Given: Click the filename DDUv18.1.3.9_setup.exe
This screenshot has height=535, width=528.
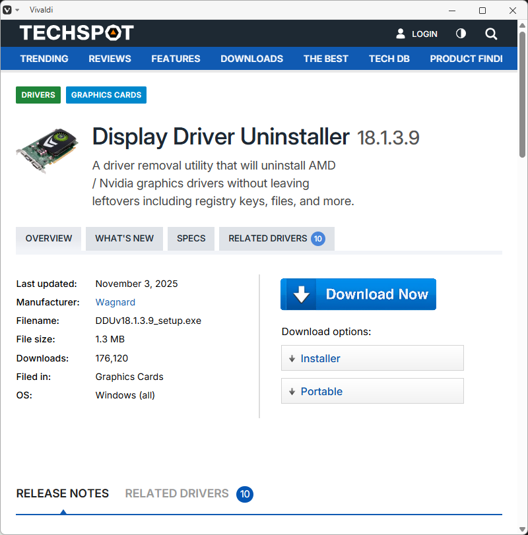Looking at the screenshot, I should coord(148,321).
